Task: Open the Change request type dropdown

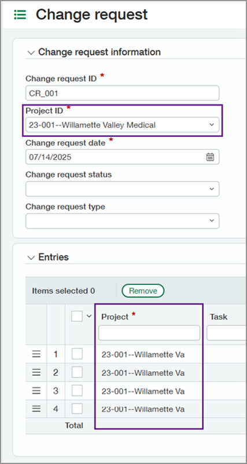Action: pos(122,221)
